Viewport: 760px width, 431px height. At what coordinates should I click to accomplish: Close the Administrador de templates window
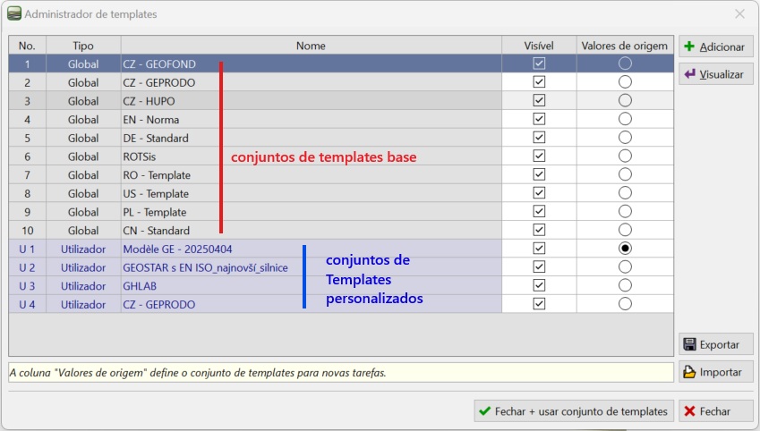point(739,13)
